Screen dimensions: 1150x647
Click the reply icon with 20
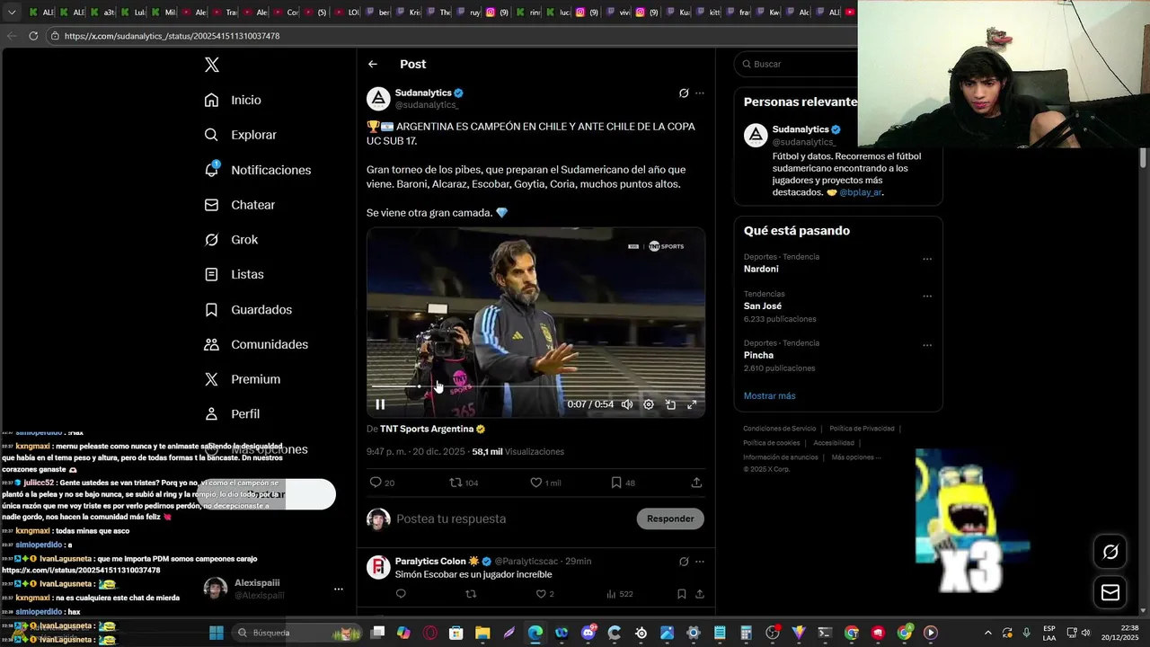coord(383,483)
